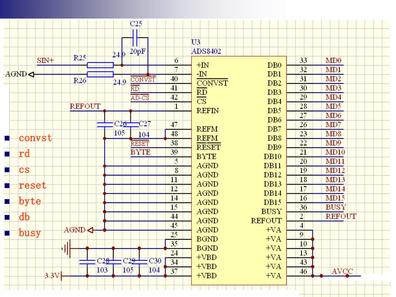Click the 'MD7' net label

[x=333, y=125]
